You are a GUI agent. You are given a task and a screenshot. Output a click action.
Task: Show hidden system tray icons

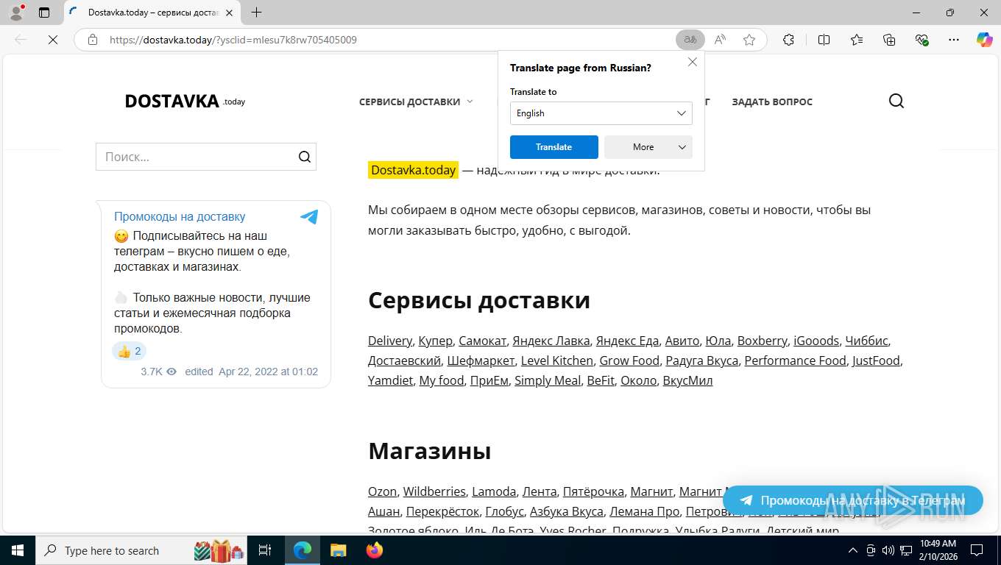(853, 550)
